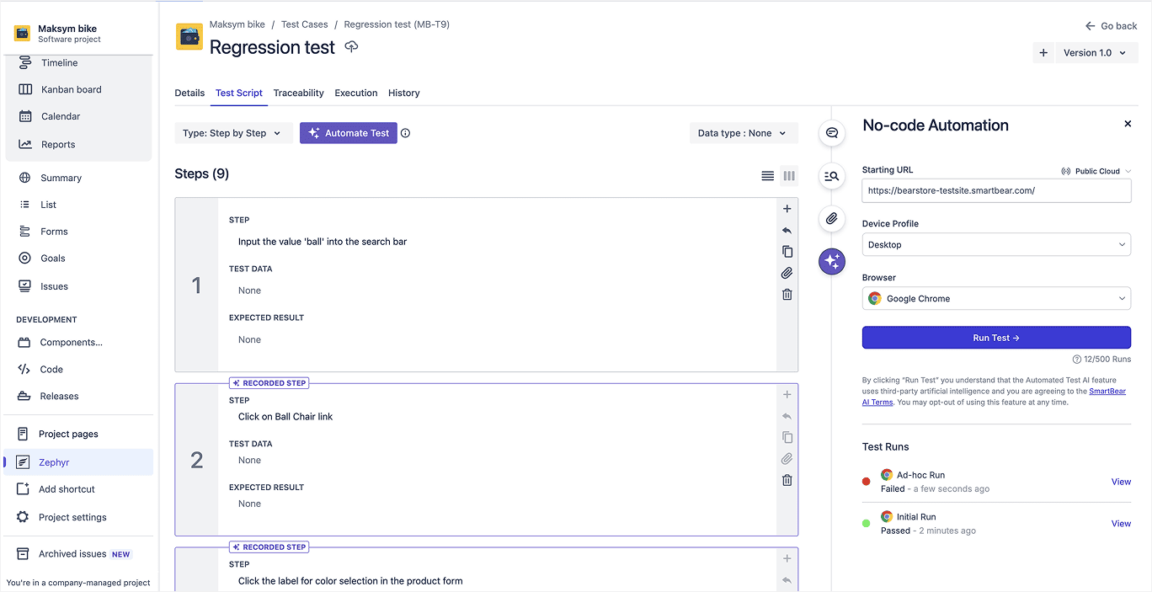Click Add shortcut in the sidebar

click(67, 489)
